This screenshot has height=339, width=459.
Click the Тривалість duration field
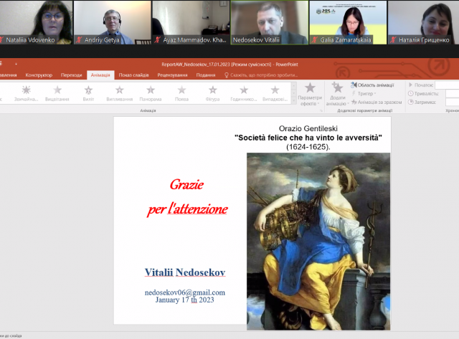453,94
